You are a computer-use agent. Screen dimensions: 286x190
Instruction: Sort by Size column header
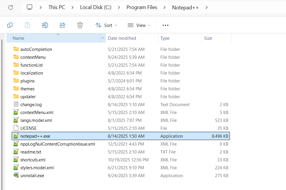coord(208,38)
